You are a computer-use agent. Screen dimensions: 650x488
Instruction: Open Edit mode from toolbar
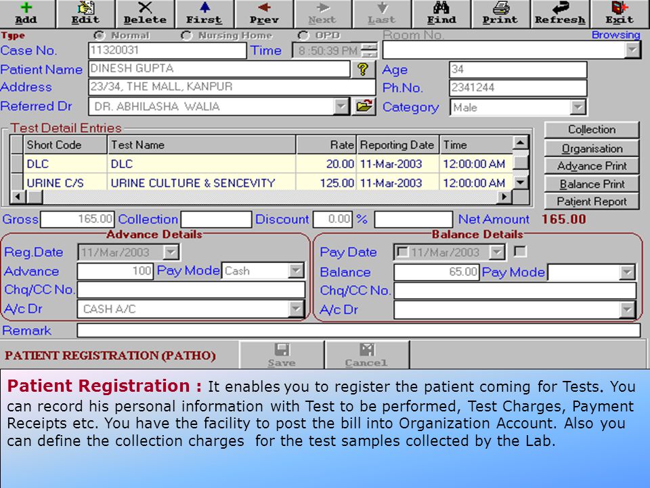coord(86,14)
